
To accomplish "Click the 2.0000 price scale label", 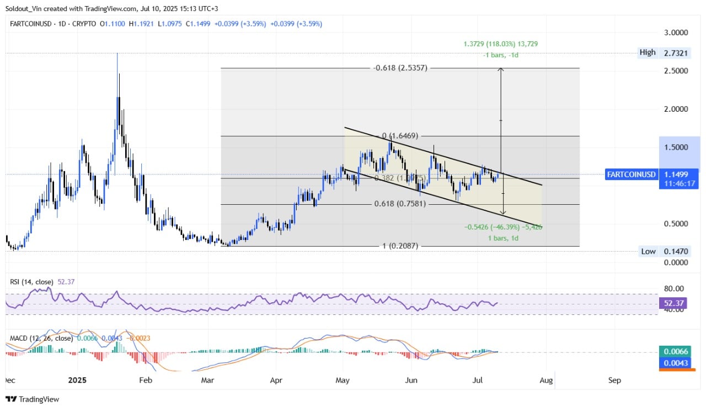I will 675,109.
